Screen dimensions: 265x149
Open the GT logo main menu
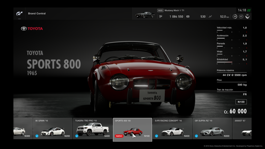[x=19, y=13]
